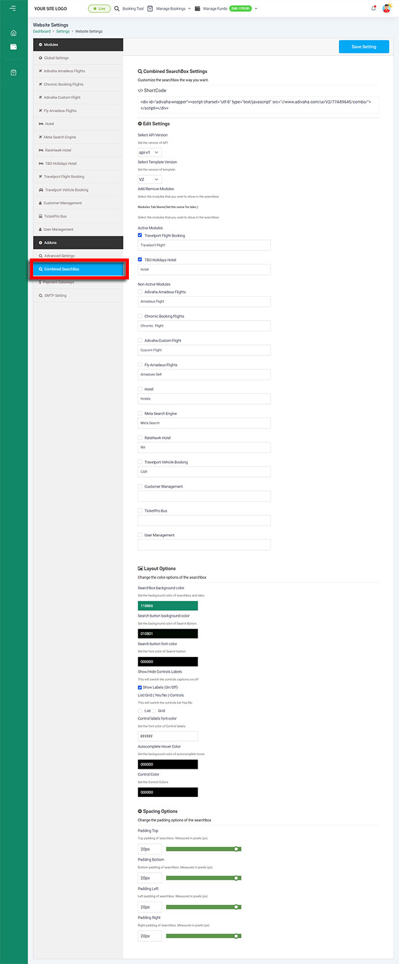
Task: Go to Dashboard via breadcrumb link
Action: coord(42,31)
